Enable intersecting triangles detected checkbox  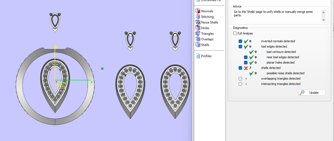[x=240, y=84]
